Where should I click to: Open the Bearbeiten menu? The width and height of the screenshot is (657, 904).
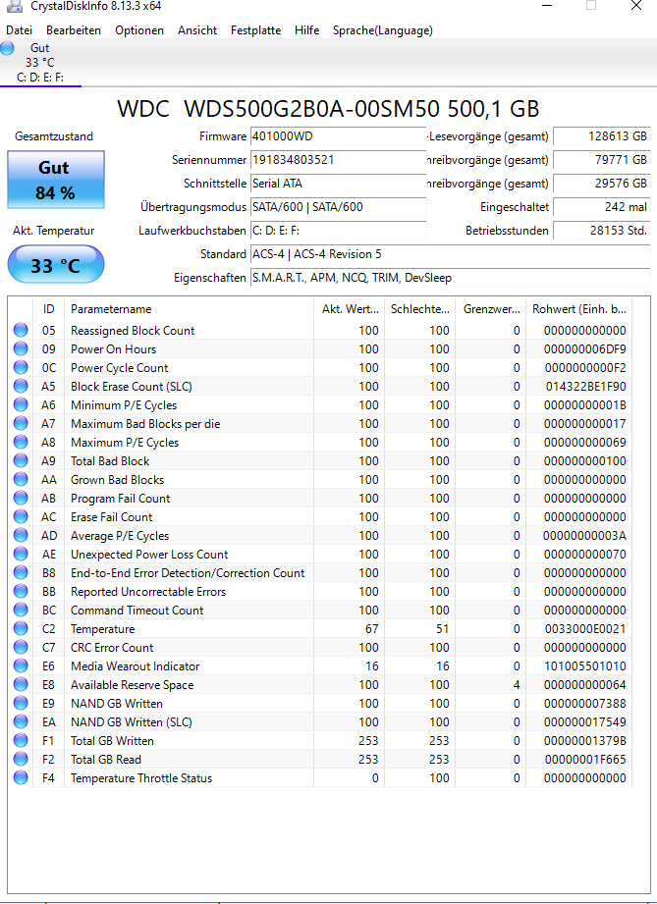tap(74, 30)
